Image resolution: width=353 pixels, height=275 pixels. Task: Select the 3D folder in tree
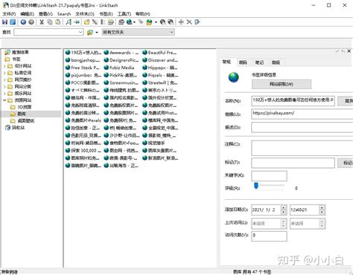tap(21, 107)
